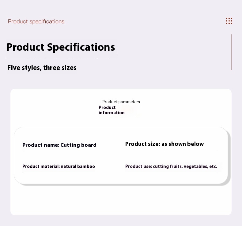Select the words 'Five styles' in subtitle
This screenshot has height=226, width=242.
click(24, 68)
